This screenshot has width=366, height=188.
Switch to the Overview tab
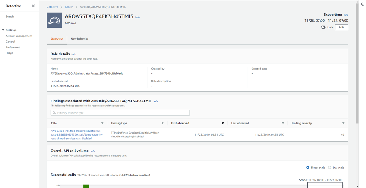click(57, 39)
